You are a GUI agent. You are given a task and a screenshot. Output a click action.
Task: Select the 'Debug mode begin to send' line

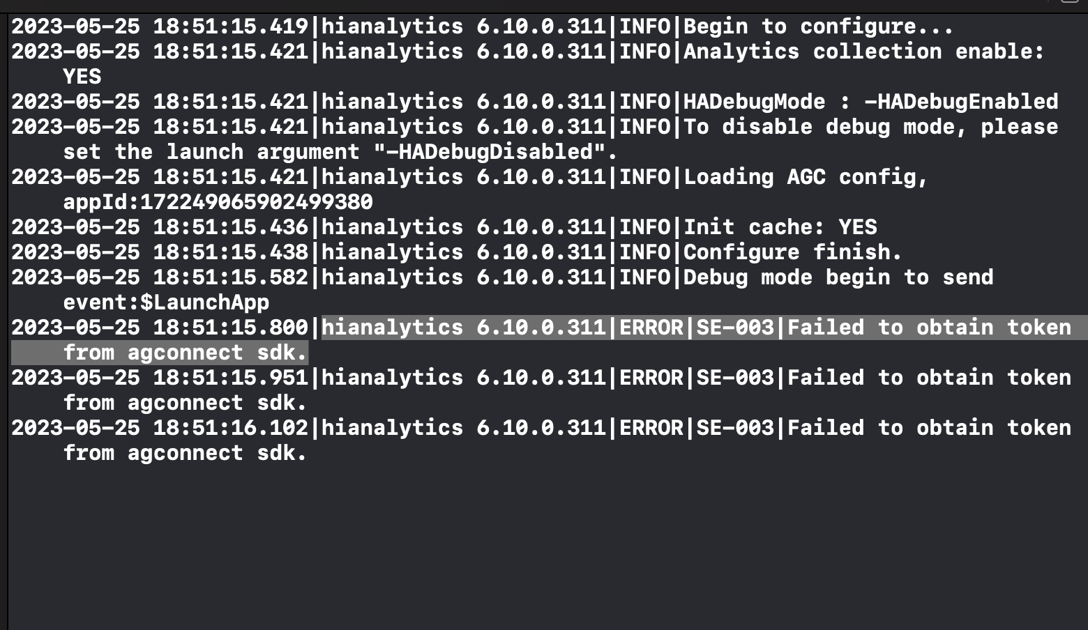502,277
